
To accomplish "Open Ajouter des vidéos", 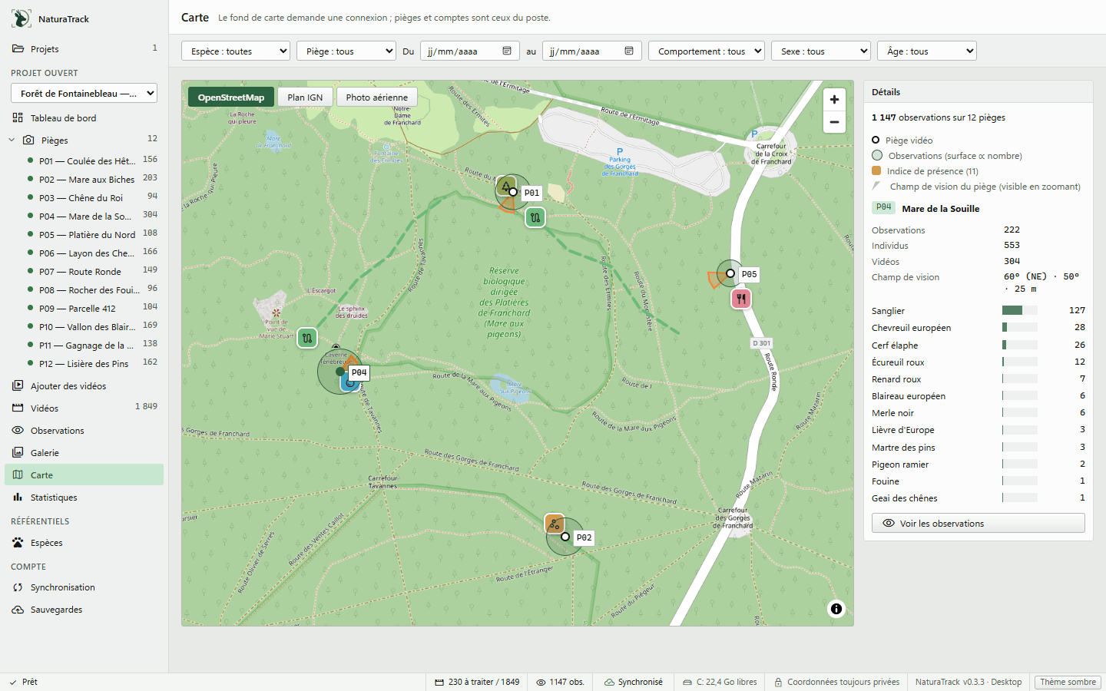I will [x=84, y=386].
